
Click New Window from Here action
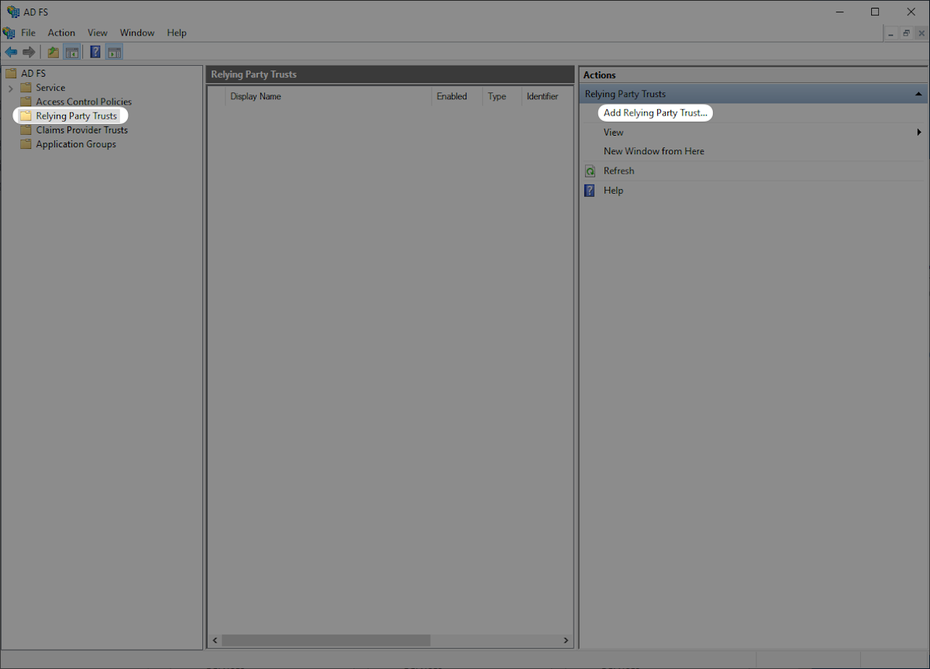[x=653, y=150]
